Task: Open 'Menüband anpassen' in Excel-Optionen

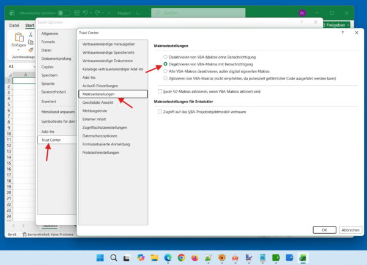Action: (x=57, y=112)
